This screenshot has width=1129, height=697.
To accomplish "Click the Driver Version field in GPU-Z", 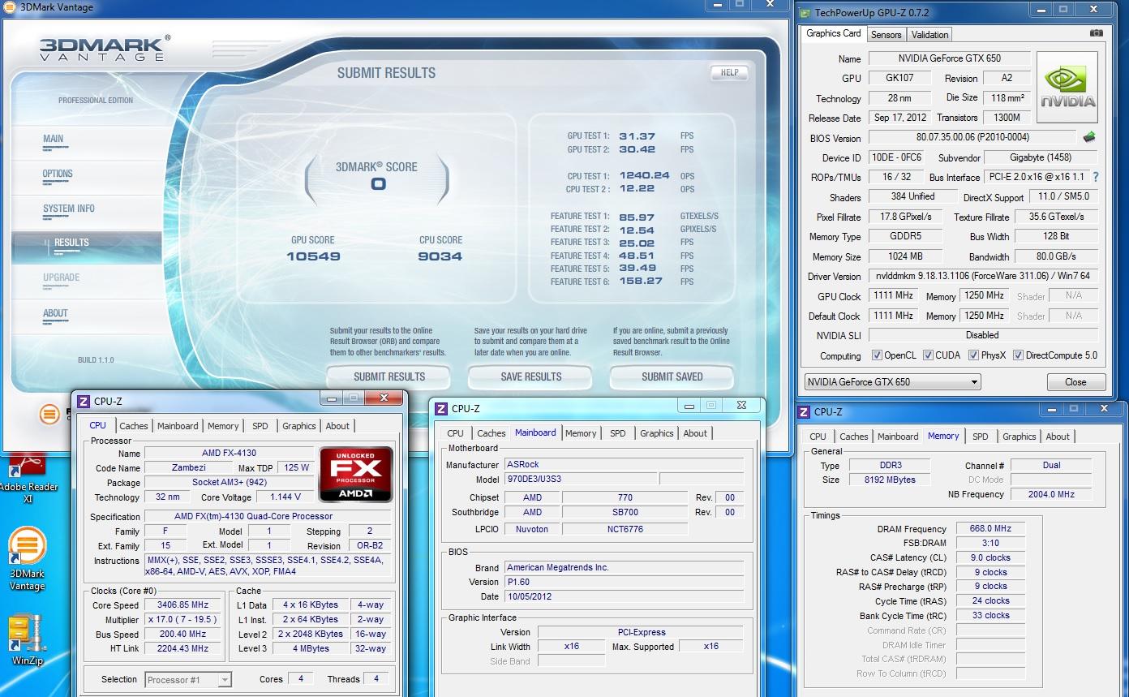I will (983, 276).
